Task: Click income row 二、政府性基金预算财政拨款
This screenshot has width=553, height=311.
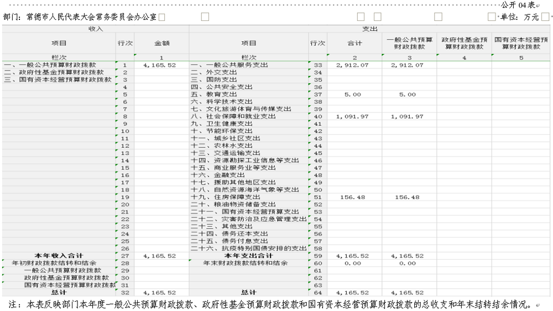Action: [x=54, y=72]
